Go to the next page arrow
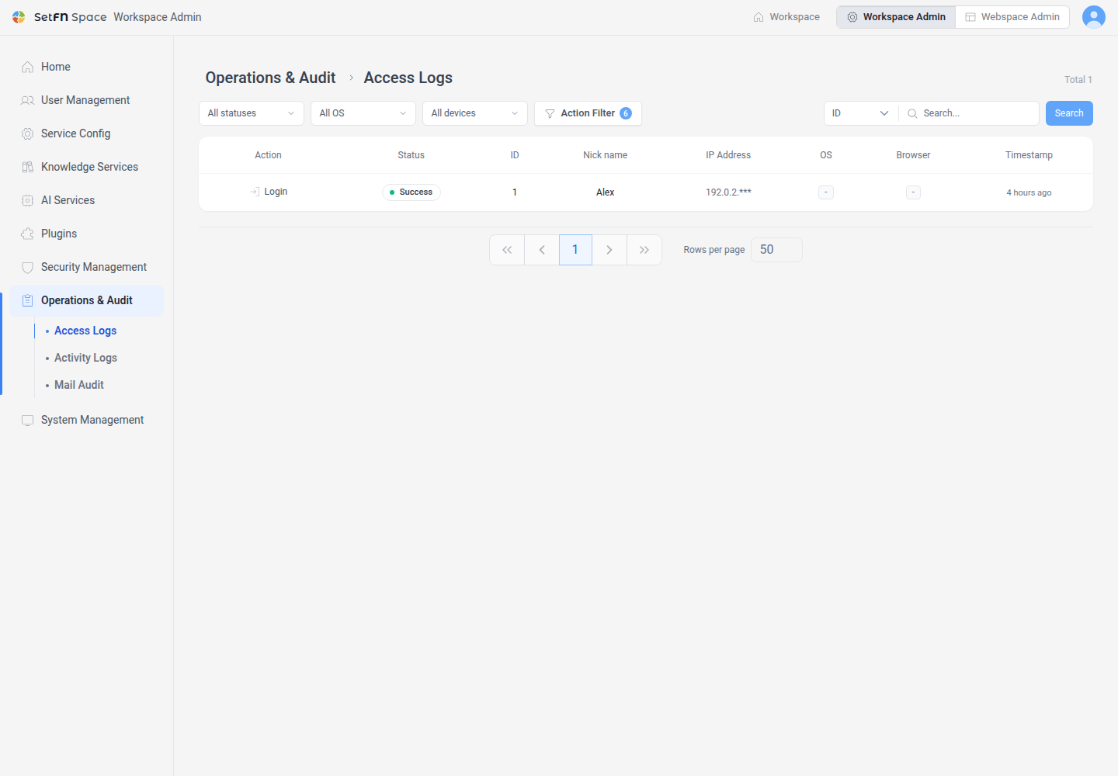Image resolution: width=1118 pixels, height=776 pixels. coord(609,250)
